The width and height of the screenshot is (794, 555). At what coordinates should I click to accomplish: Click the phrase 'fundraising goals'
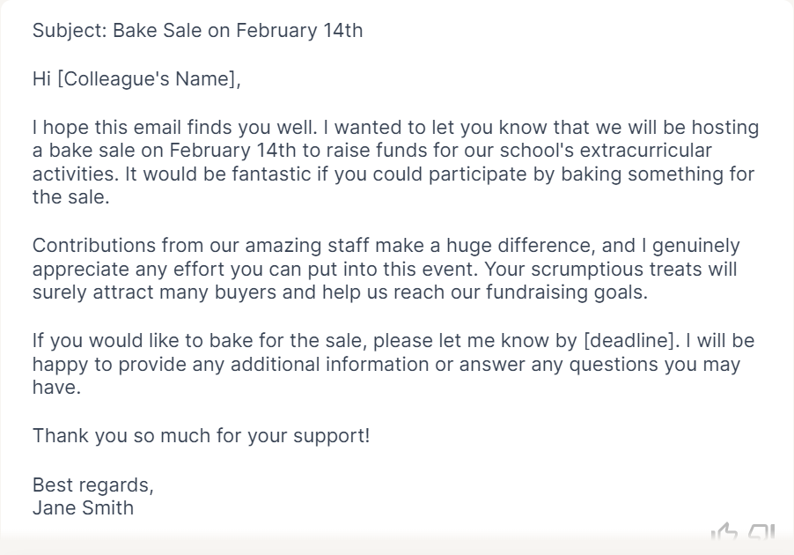point(567,292)
